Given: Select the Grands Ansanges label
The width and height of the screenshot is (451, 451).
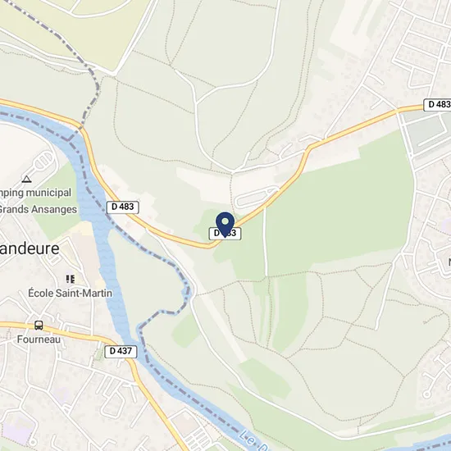Looking at the screenshot, I should (38, 209).
